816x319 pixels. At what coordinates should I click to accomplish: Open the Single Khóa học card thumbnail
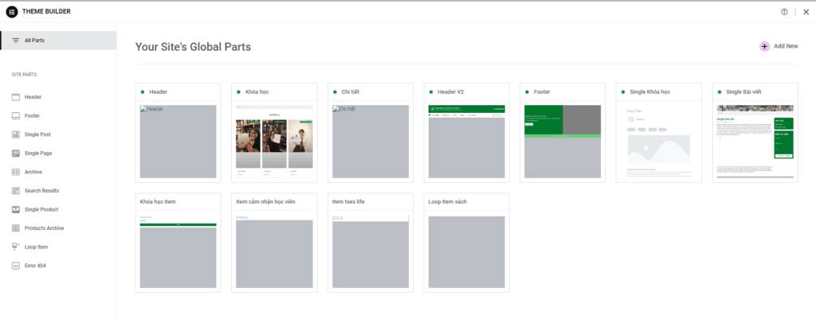(x=659, y=142)
